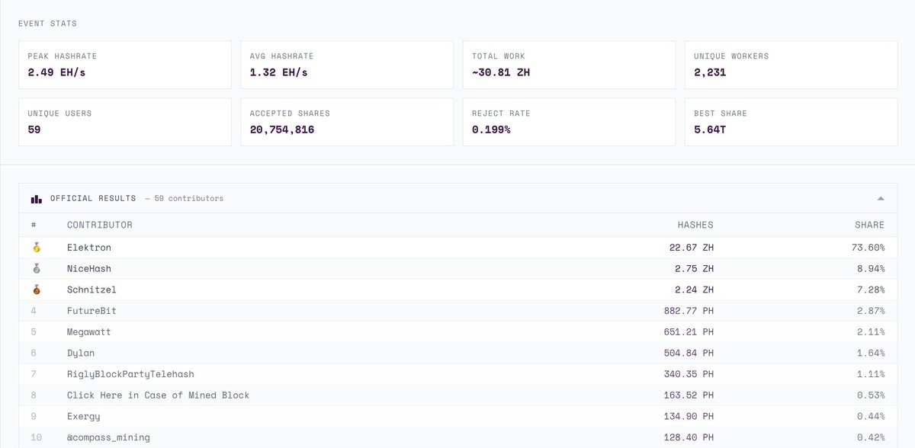Screen dimensions: 915x448
Task: Click the 128.40 PH hashes value
Action: point(689,437)
